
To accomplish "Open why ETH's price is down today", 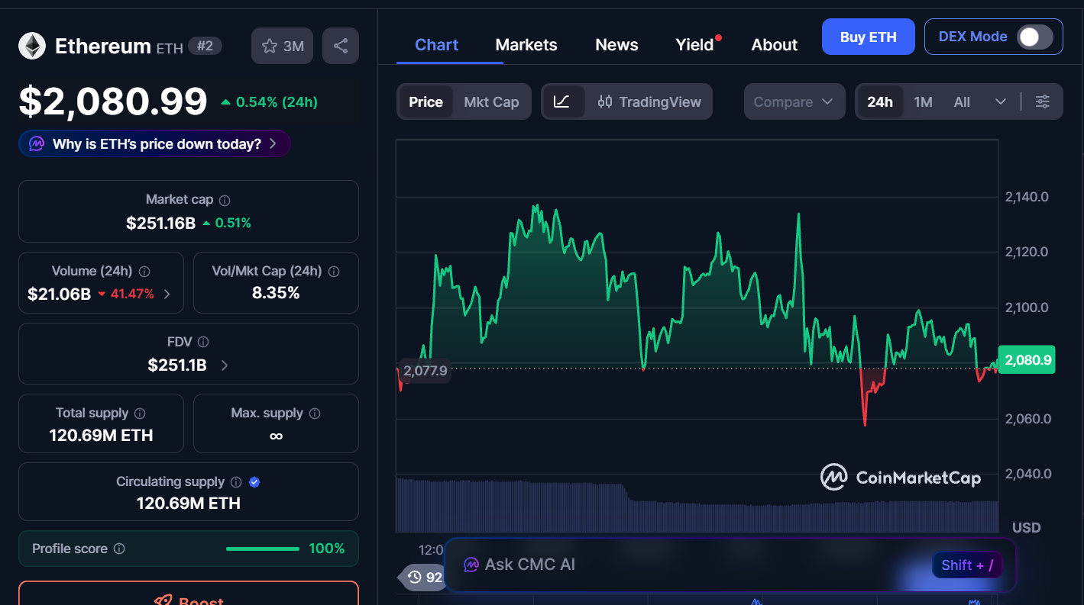I will click(153, 143).
